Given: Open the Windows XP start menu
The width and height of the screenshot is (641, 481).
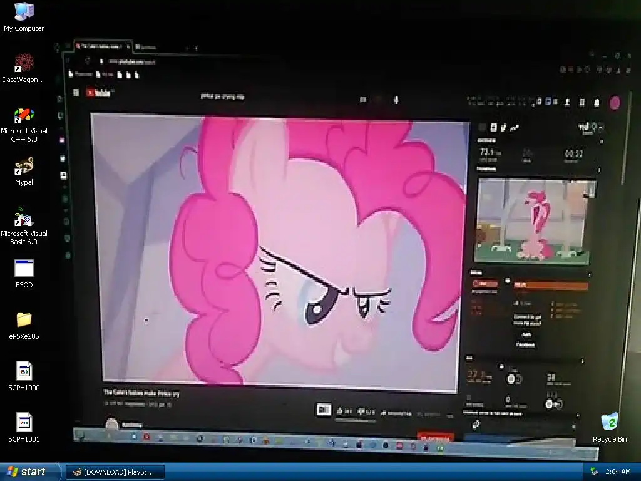Looking at the screenshot, I should tap(29, 472).
